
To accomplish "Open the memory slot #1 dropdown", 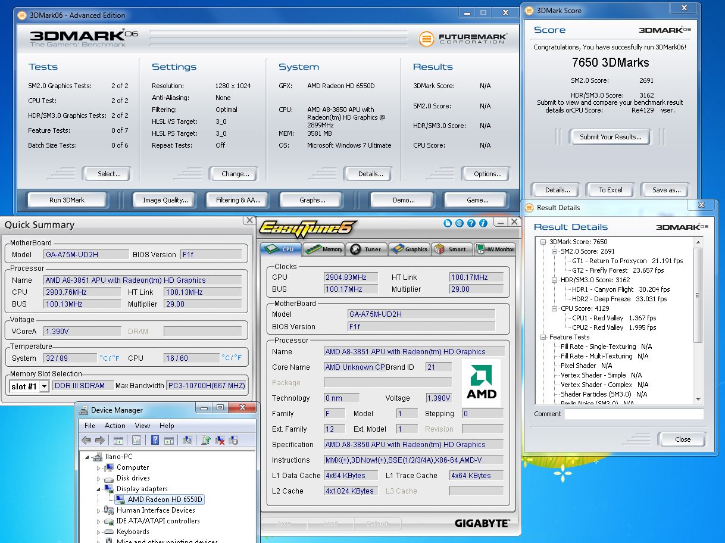I will [43, 386].
